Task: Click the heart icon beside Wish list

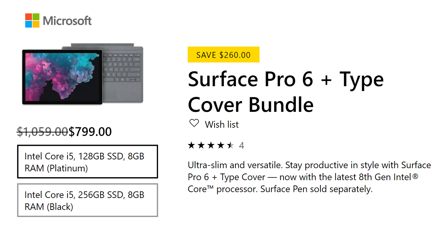Action: point(194,123)
